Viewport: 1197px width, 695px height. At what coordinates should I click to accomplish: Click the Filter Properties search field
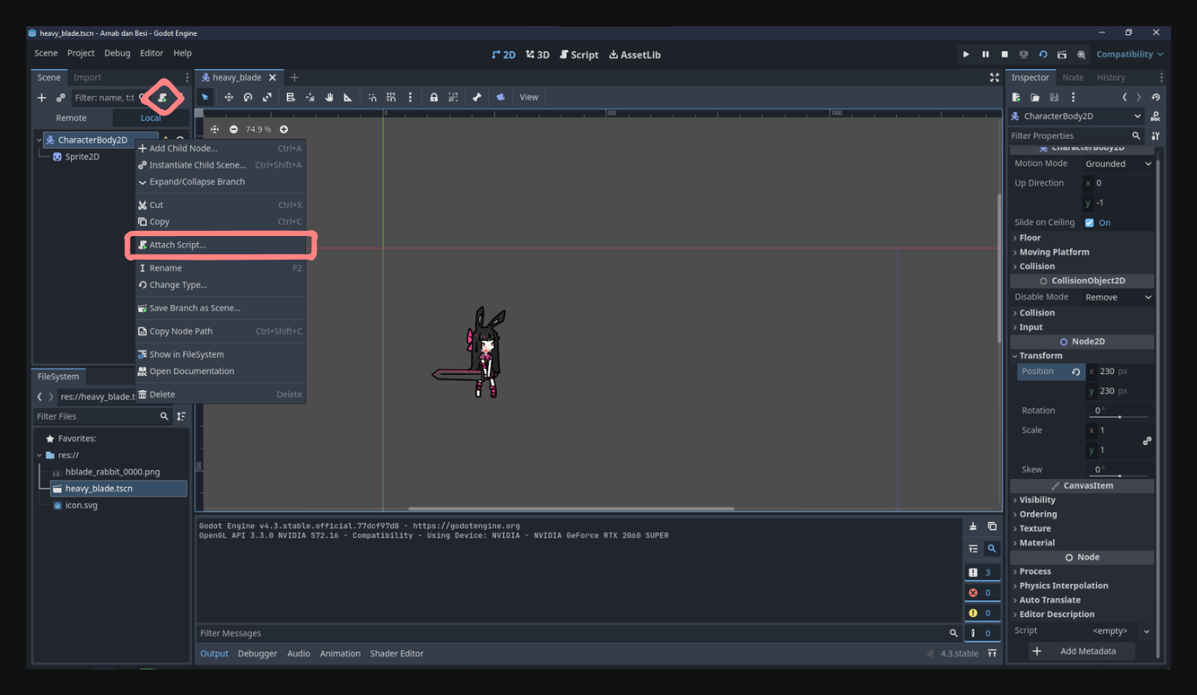pos(1076,136)
